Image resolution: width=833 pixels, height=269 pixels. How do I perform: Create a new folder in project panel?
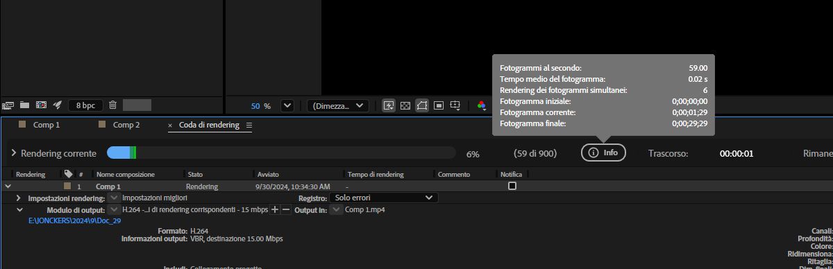tap(24, 105)
